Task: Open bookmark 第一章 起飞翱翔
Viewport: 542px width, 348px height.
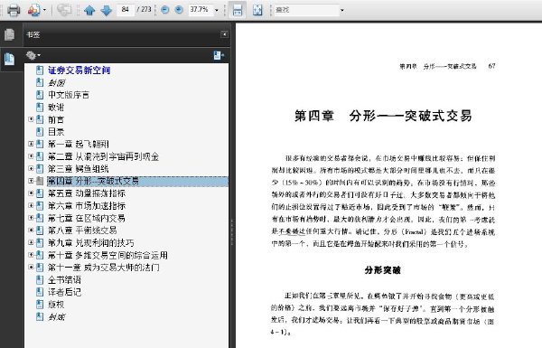Action: (x=78, y=145)
